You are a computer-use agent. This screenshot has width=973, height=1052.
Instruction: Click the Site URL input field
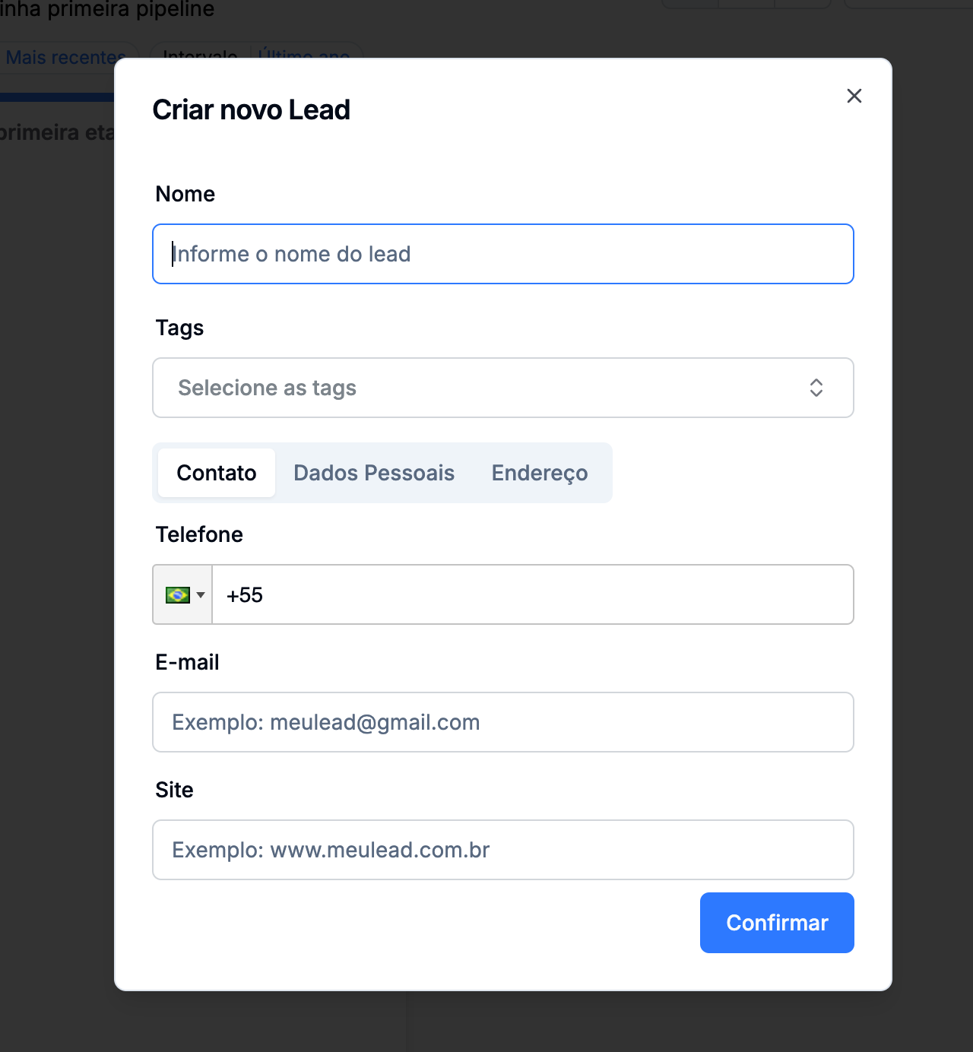[502, 850]
